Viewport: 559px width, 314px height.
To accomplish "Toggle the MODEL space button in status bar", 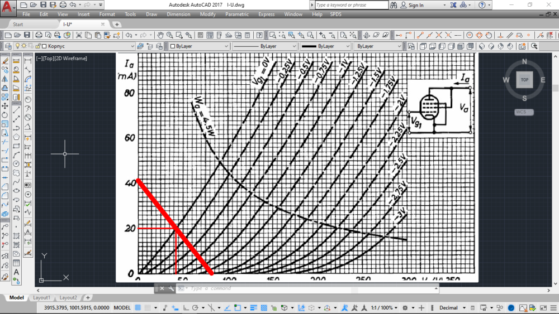I will (122, 308).
